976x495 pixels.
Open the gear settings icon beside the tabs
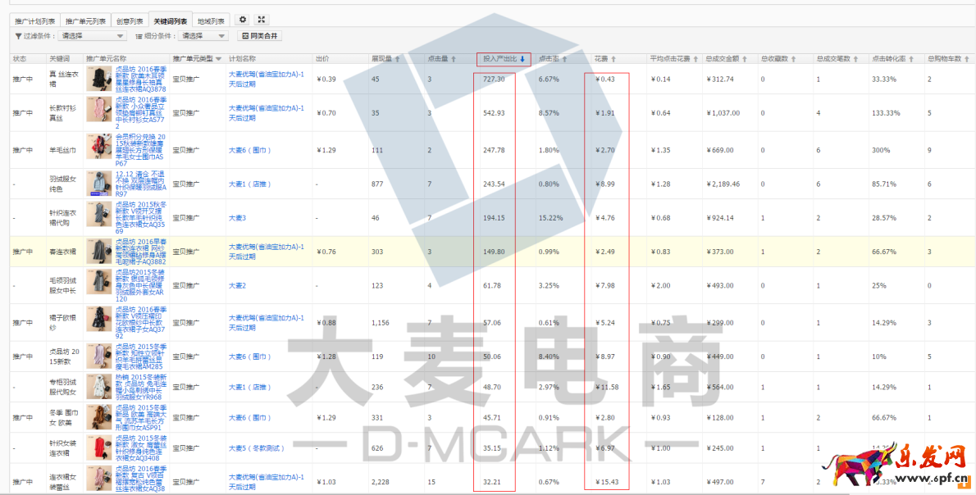(x=242, y=20)
